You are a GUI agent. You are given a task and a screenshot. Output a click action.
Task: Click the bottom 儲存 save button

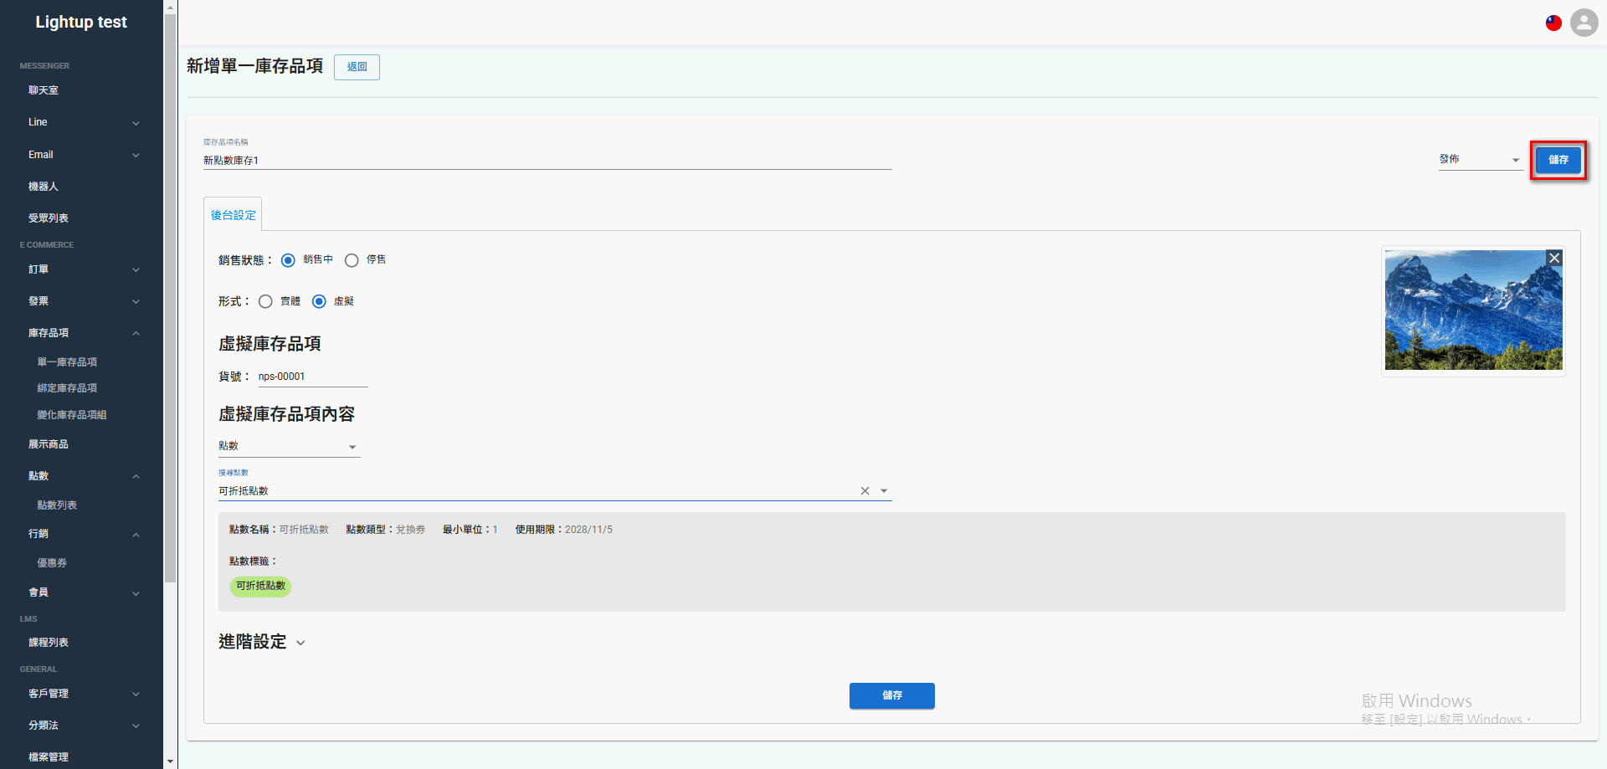pyautogui.click(x=892, y=695)
